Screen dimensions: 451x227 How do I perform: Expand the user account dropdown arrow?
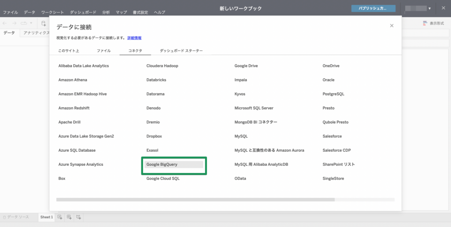[x=429, y=8]
